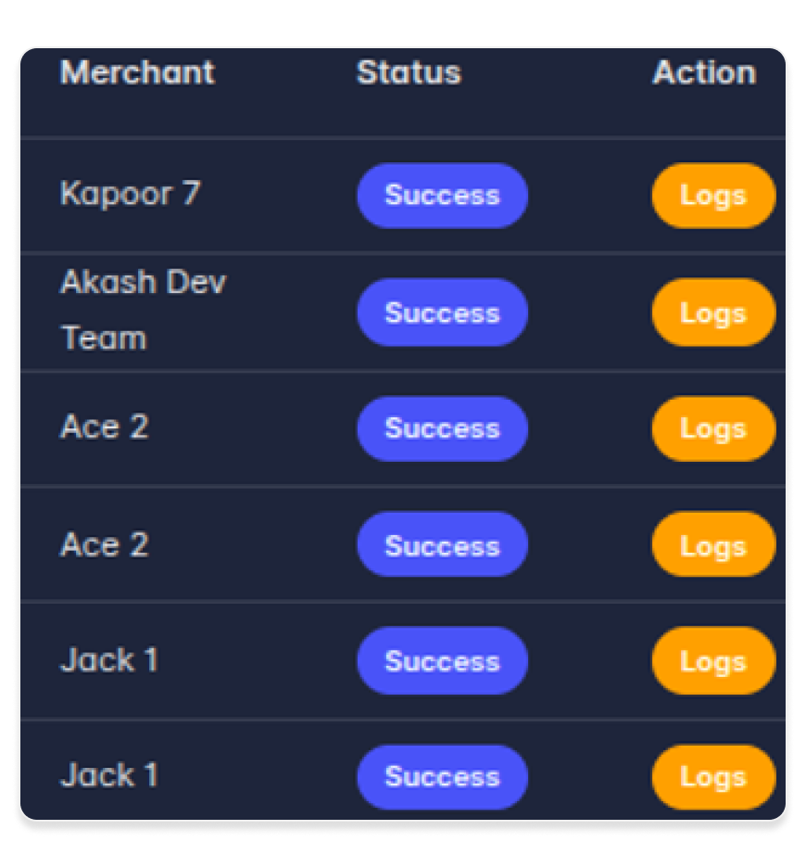Select Success badge in first Ace 2 row
The image size is (806, 868).
point(442,428)
